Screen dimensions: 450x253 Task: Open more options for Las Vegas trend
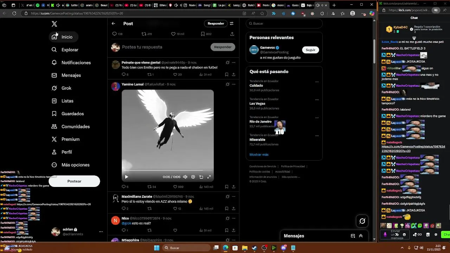317,100
